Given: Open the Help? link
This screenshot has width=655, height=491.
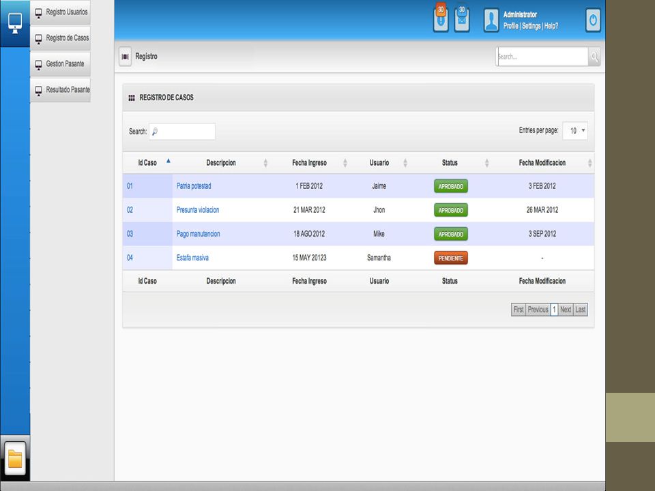Looking at the screenshot, I should pyautogui.click(x=551, y=26).
